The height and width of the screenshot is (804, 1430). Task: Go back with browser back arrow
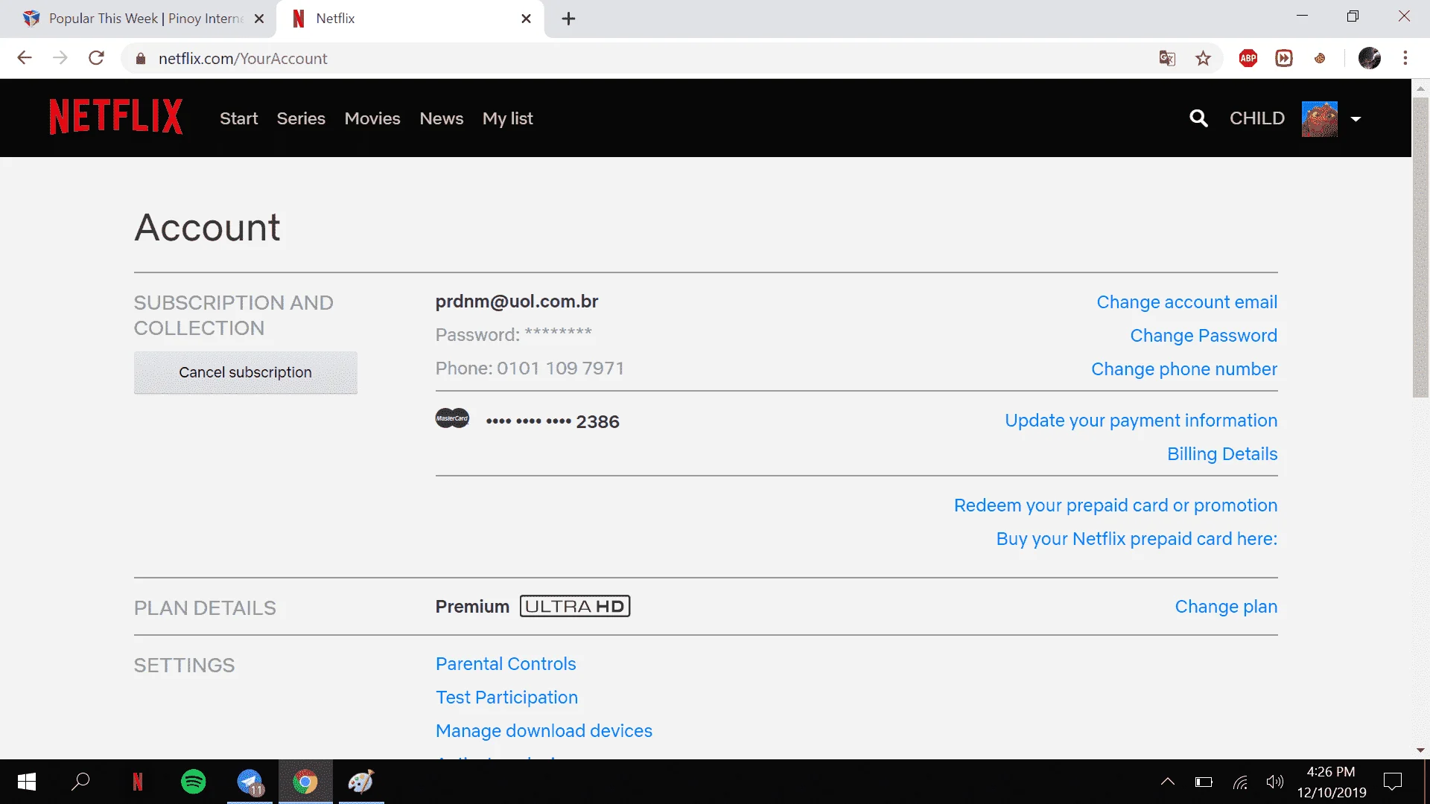tap(25, 58)
